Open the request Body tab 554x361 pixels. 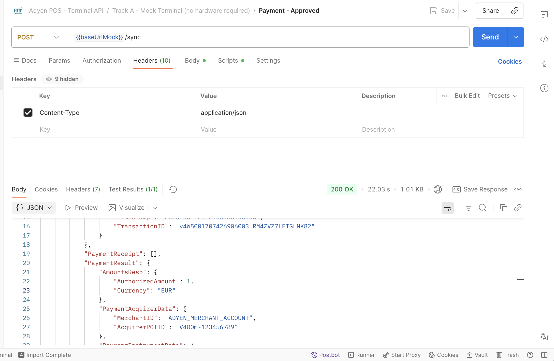[x=195, y=61]
